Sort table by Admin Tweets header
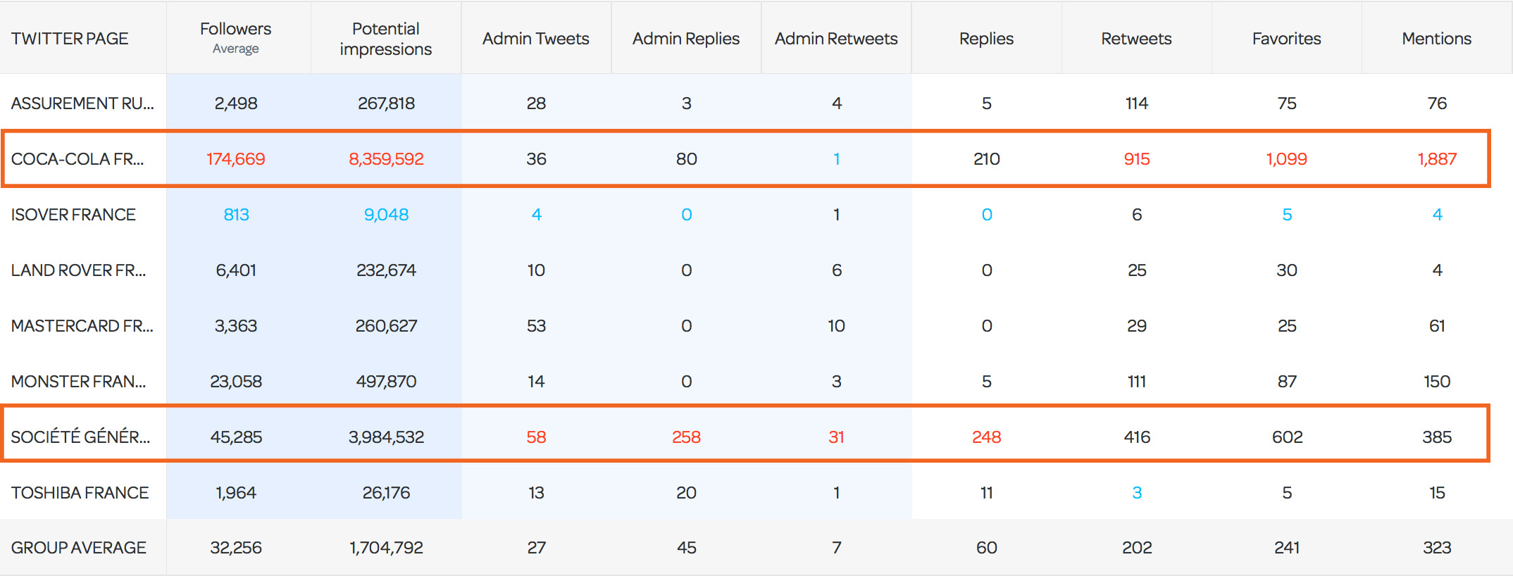The width and height of the screenshot is (1513, 576). click(535, 39)
